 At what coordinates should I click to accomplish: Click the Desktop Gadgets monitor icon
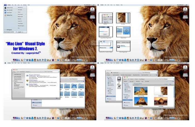click(27, 85)
